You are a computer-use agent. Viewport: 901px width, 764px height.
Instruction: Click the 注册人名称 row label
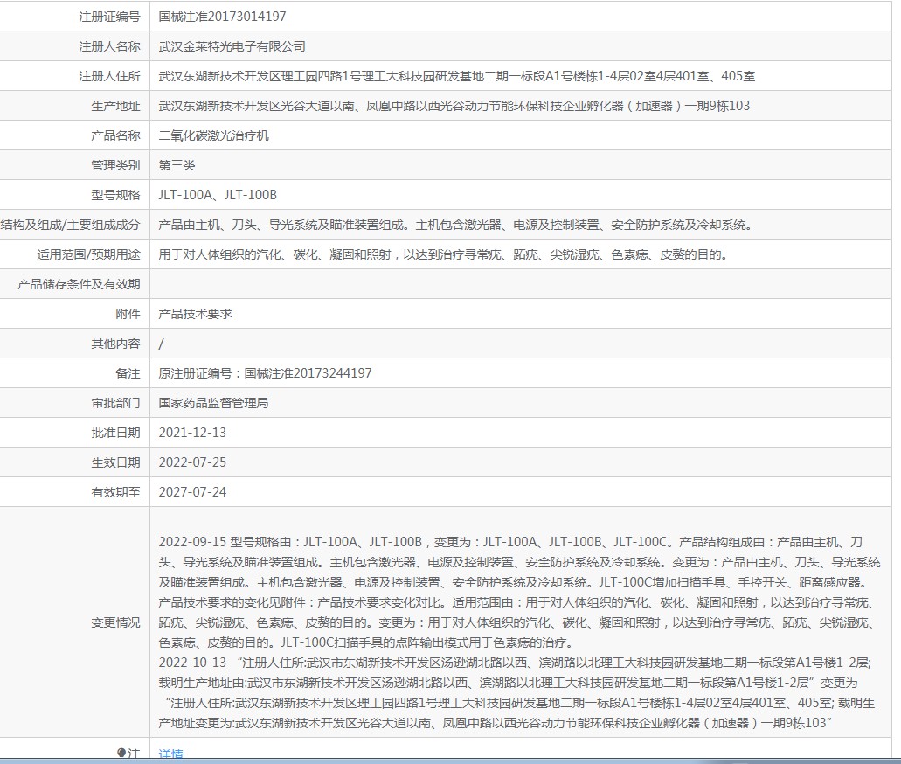pyautogui.click(x=109, y=46)
